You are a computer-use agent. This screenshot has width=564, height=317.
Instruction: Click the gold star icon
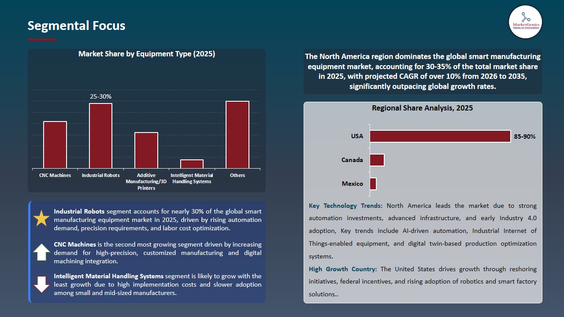pyautogui.click(x=41, y=218)
